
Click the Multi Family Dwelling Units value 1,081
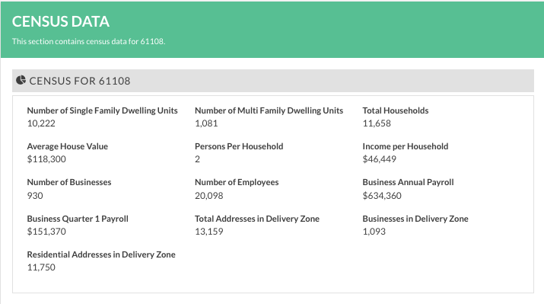[x=206, y=123]
